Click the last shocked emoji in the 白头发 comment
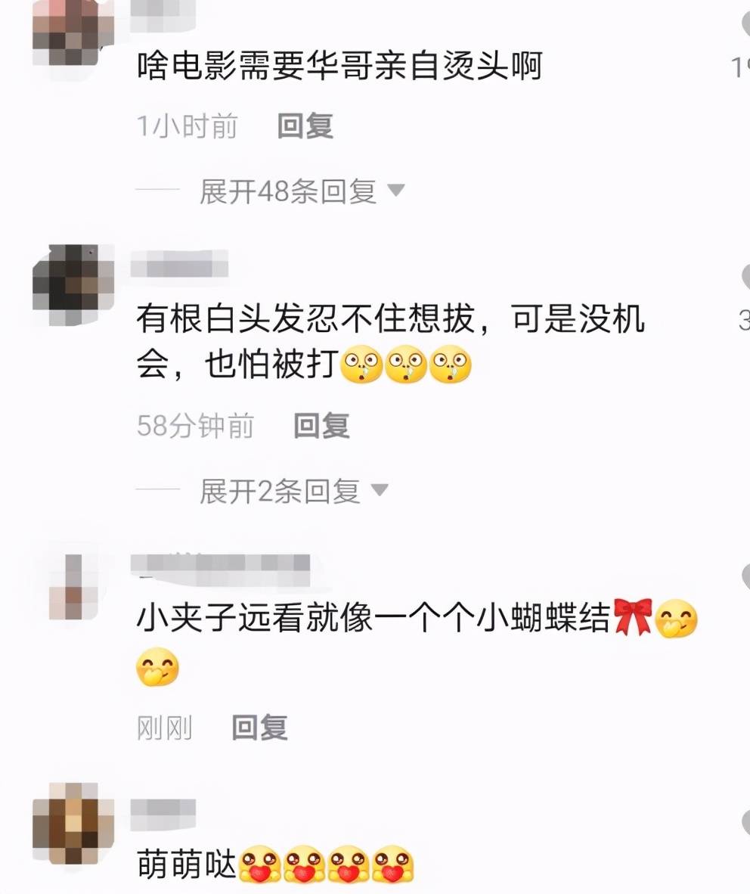The image size is (750, 894). coord(451,365)
